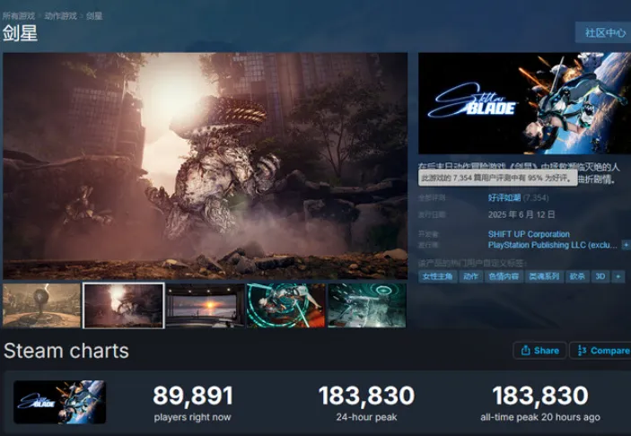Select the last teal scanning thumbnail

[x=367, y=305]
